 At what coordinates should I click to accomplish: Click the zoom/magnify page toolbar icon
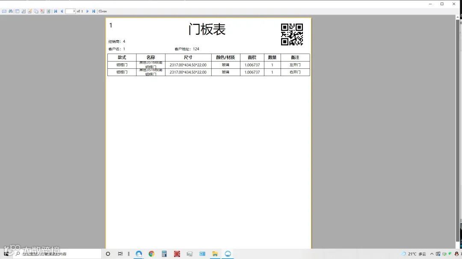pos(23,11)
